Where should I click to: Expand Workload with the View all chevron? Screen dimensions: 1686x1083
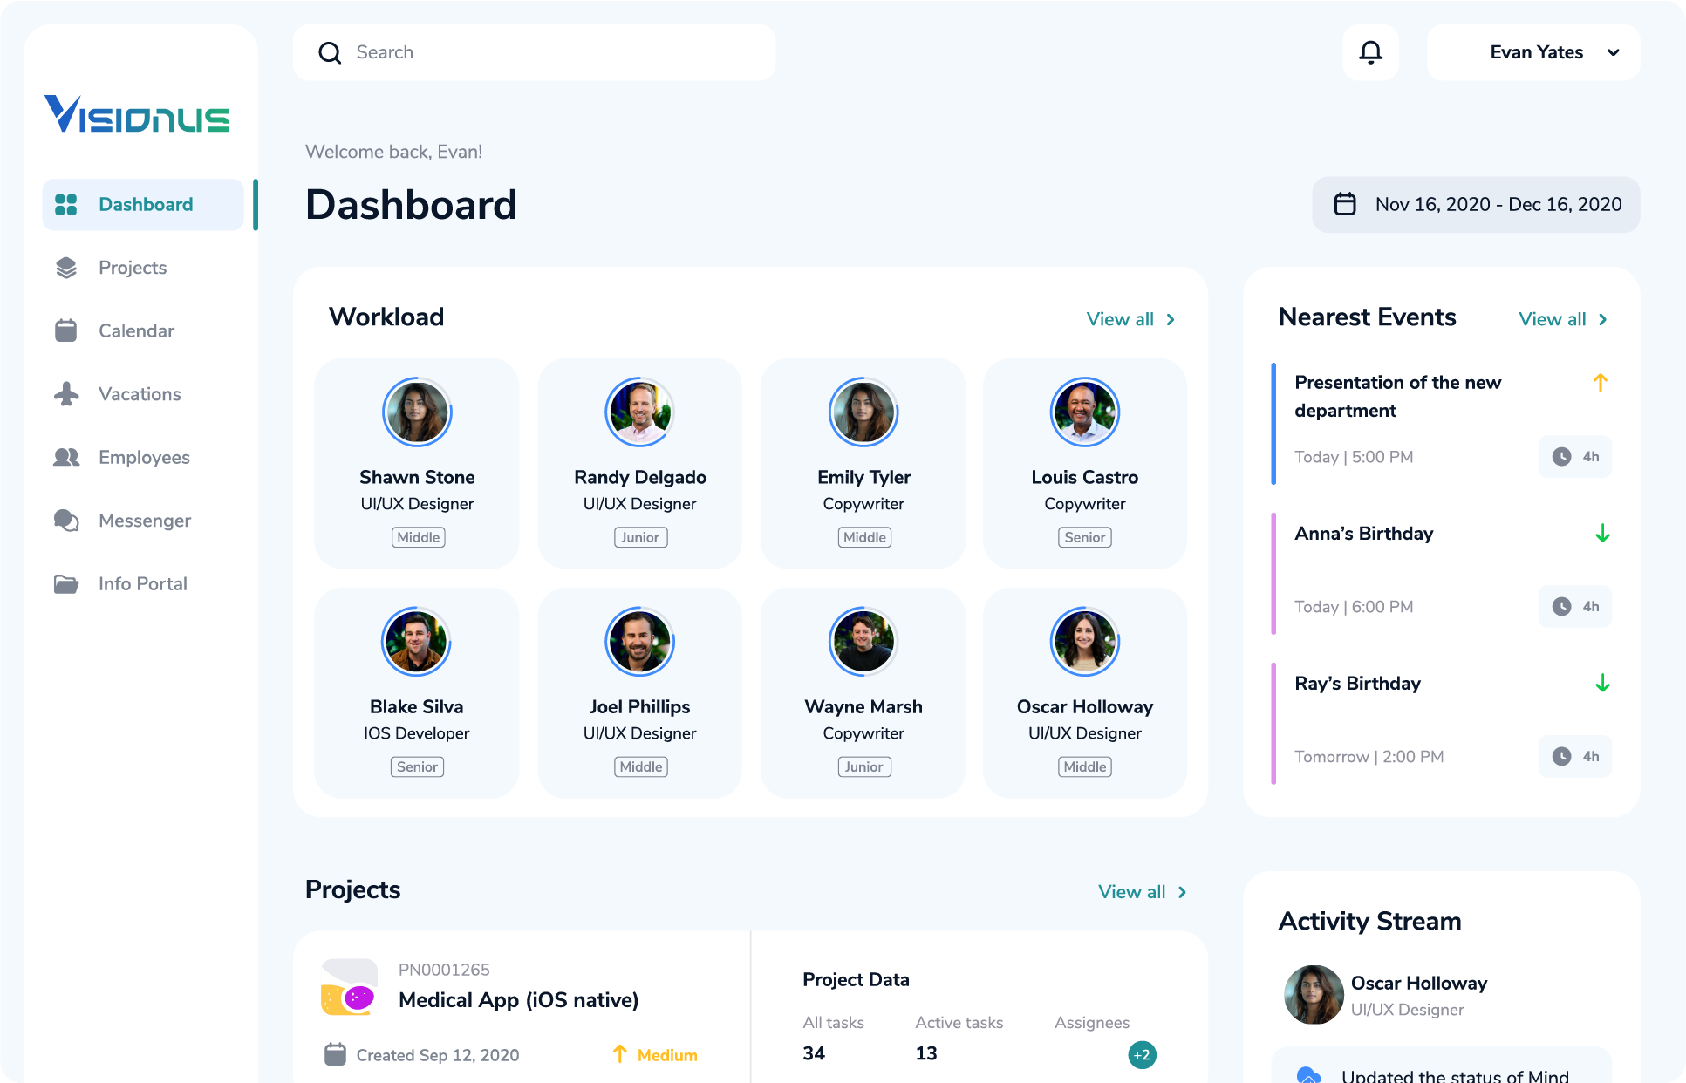(x=1171, y=320)
